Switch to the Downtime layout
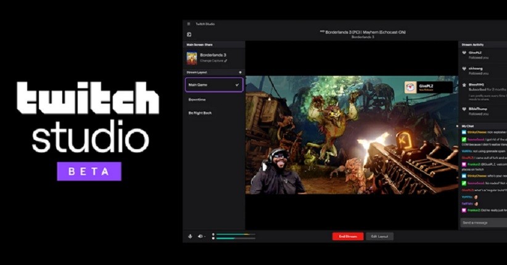Viewport: 507px width, 265px height. point(198,99)
